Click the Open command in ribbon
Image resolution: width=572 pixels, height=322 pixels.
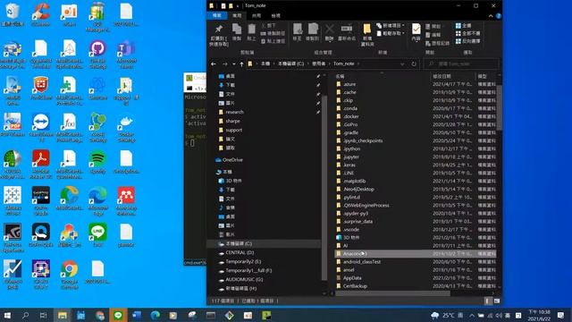433,27
